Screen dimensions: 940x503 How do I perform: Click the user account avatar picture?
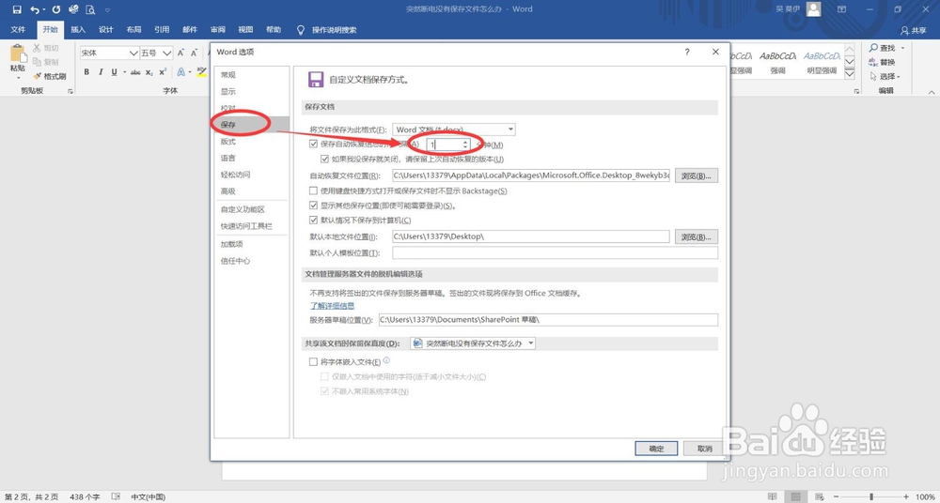coord(813,9)
